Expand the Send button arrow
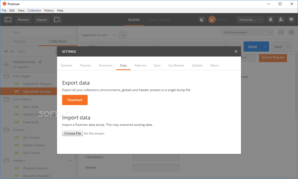This screenshot has width=298, height=179. [265, 47]
